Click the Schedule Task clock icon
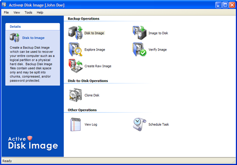 (139, 125)
